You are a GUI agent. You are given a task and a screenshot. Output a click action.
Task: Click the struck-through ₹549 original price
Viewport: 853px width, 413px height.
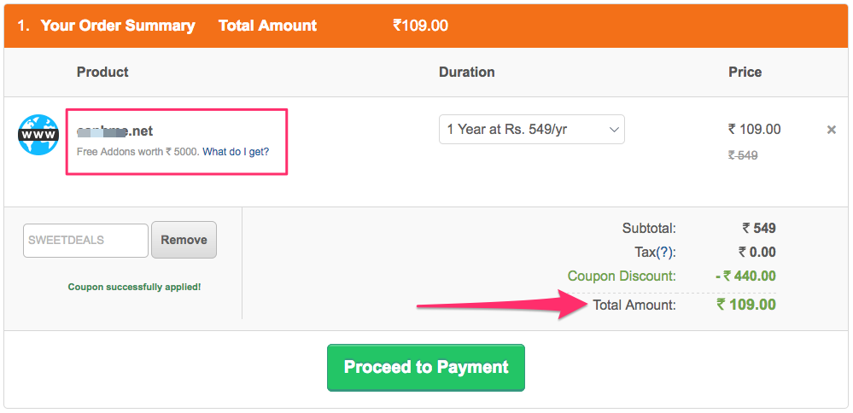pos(743,156)
